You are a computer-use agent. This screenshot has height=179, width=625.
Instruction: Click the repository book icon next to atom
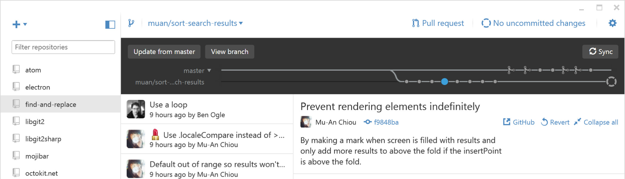pos(15,70)
